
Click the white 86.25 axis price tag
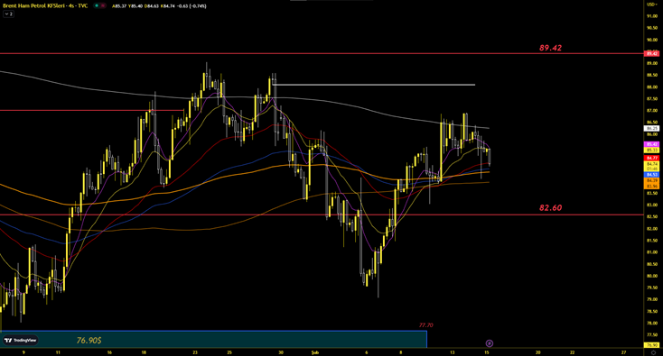(651, 128)
